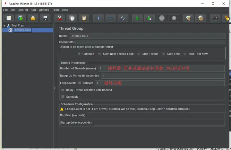The height and width of the screenshot is (150, 231).
Task: Open the Options menu
Action: [44, 10]
